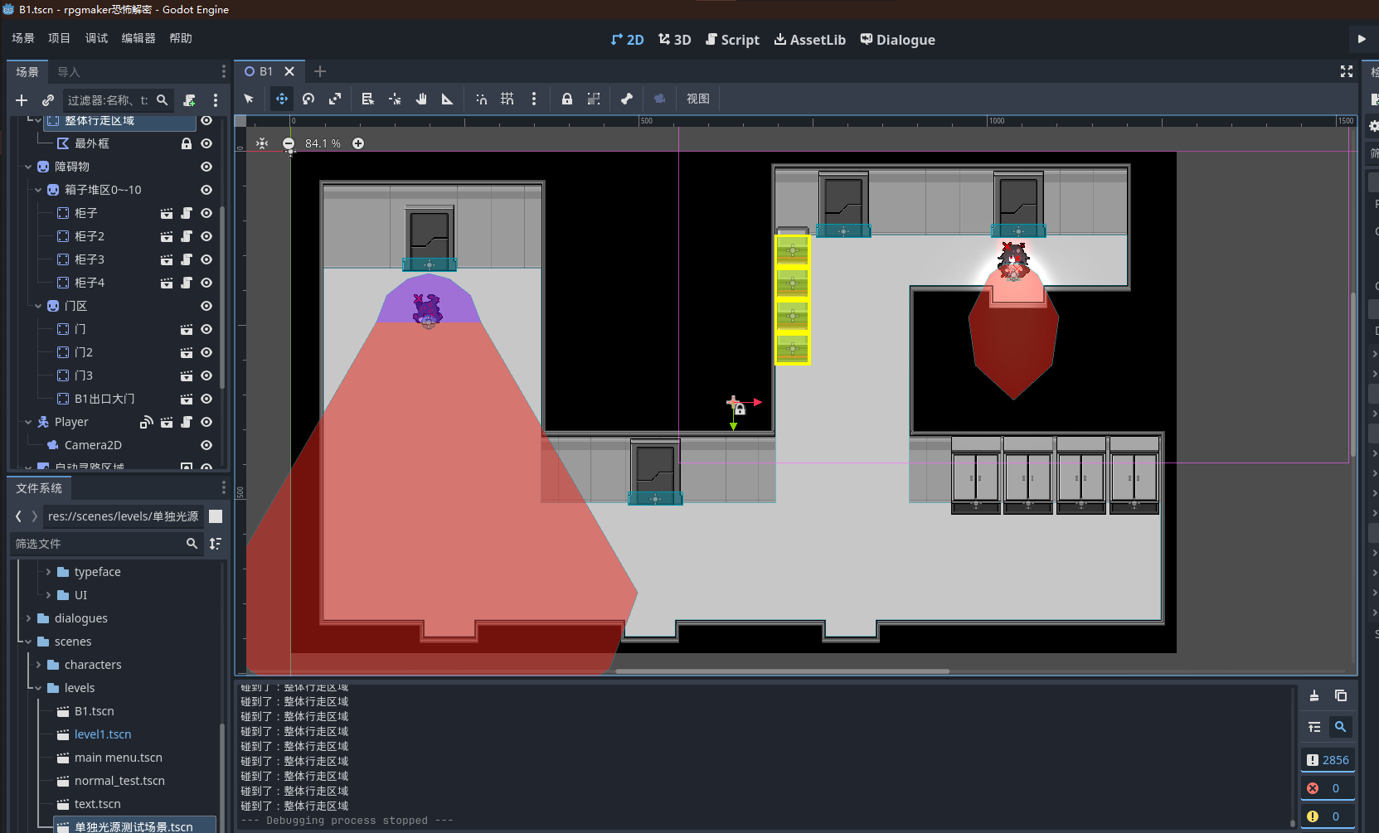The image size is (1379, 833).
Task: Click the 筛选文件 file filter field
Action: point(107,544)
